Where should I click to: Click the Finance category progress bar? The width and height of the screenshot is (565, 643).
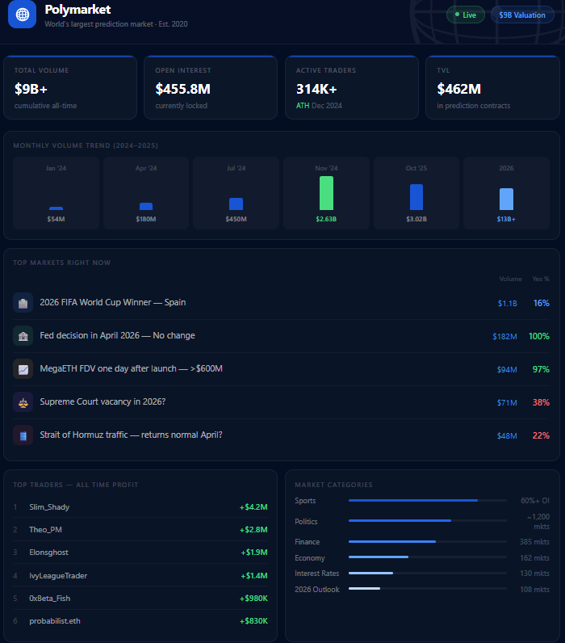coord(428,542)
